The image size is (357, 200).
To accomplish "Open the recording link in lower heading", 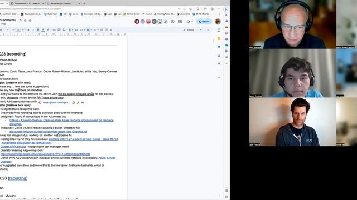I will [x=17, y=178].
